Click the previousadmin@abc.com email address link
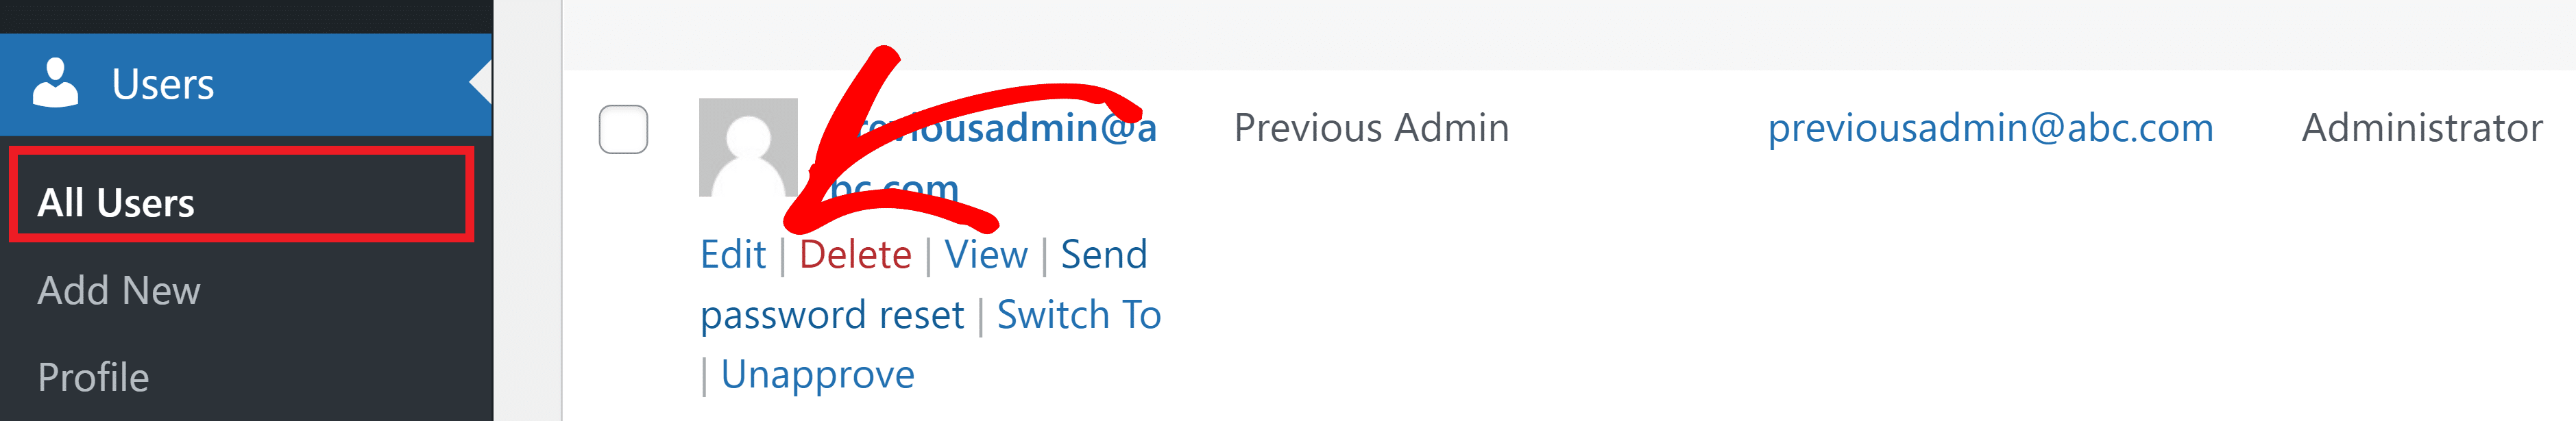The height and width of the screenshot is (421, 2576). 1990,128
